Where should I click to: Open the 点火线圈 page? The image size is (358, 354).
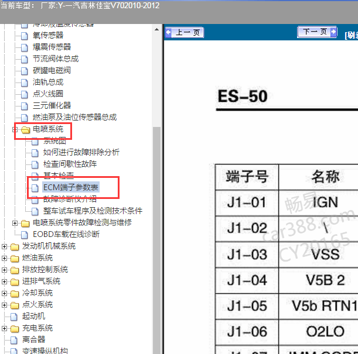click(48, 94)
